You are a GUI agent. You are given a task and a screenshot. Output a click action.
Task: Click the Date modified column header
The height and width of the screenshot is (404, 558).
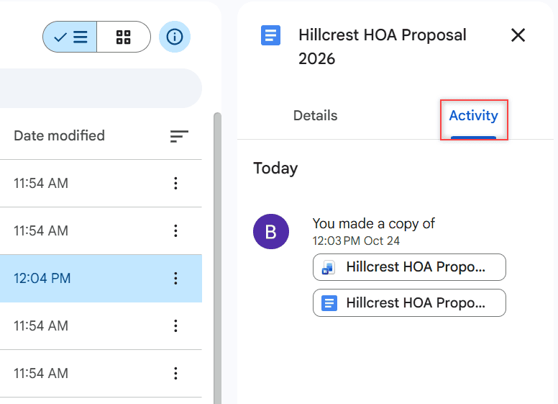point(59,135)
